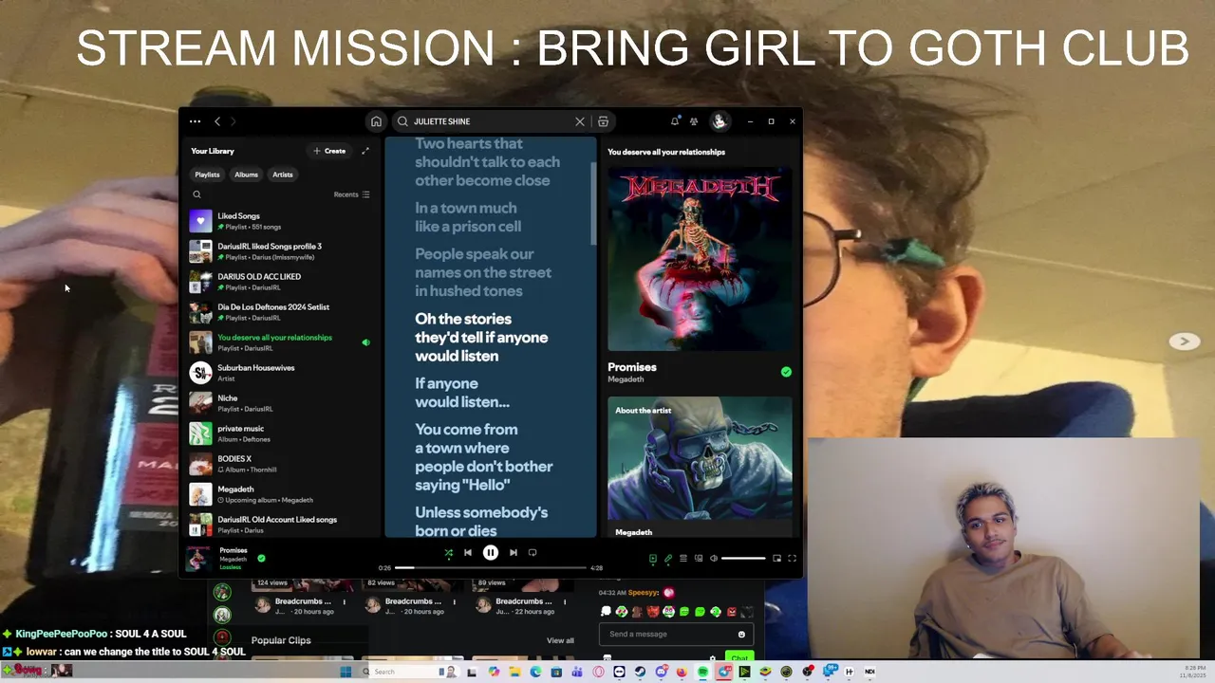Open emoji picker in chat field
The image size is (1215, 683).
(x=741, y=635)
